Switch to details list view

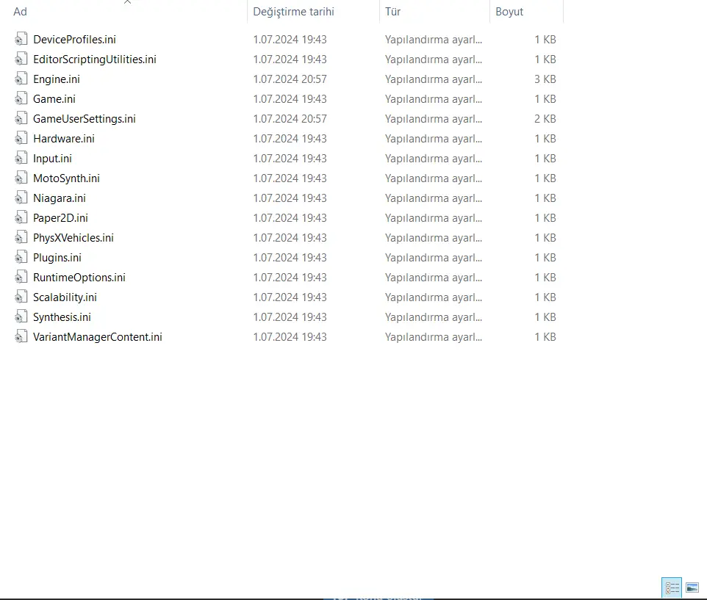coord(672,588)
